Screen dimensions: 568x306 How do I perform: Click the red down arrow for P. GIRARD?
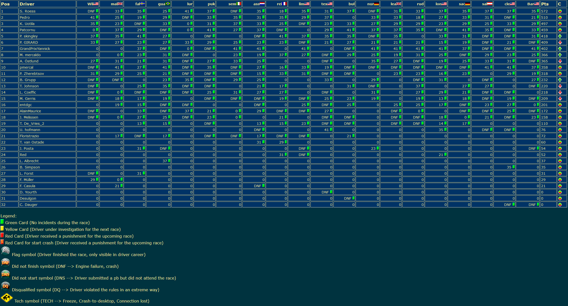(560, 42)
